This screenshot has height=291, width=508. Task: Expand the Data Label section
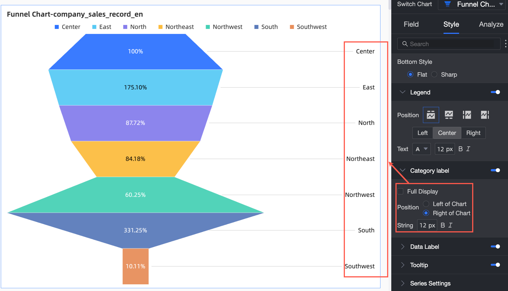pos(402,247)
